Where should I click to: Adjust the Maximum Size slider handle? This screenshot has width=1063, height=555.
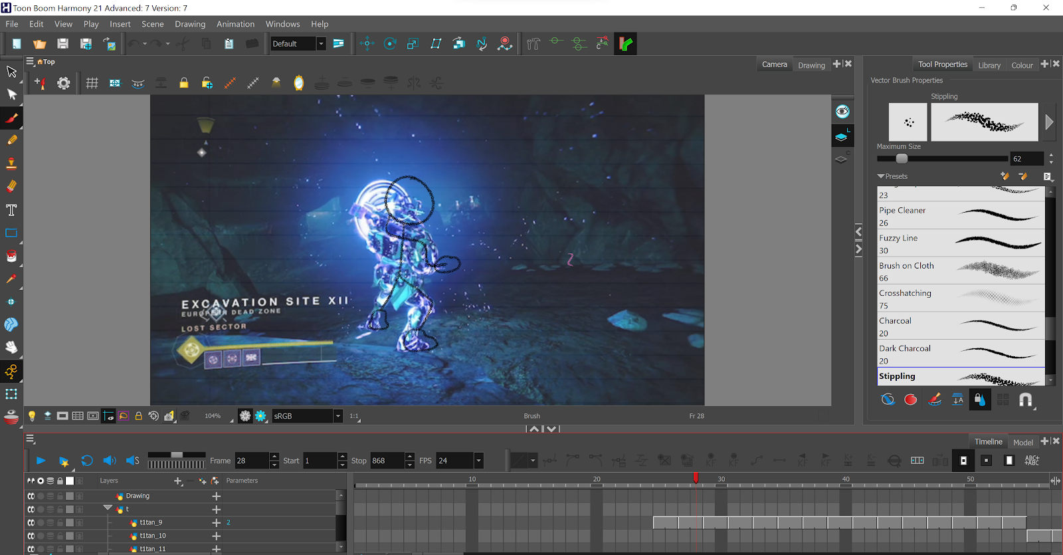pyautogui.click(x=902, y=159)
